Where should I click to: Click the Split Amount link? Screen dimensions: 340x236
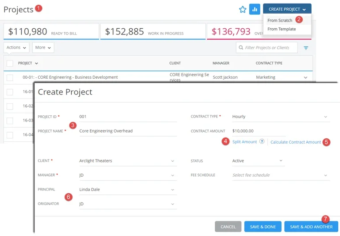[244, 142]
